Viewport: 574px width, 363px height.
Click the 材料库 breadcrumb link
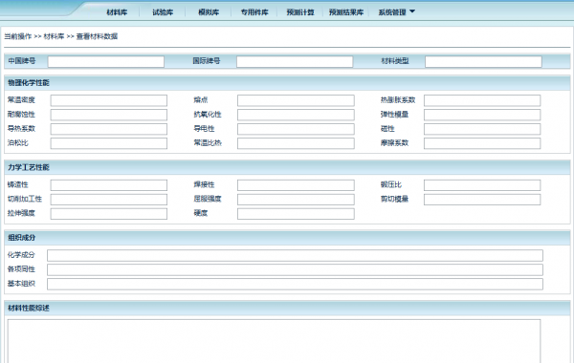pyautogui.click(x=54, y=36)
